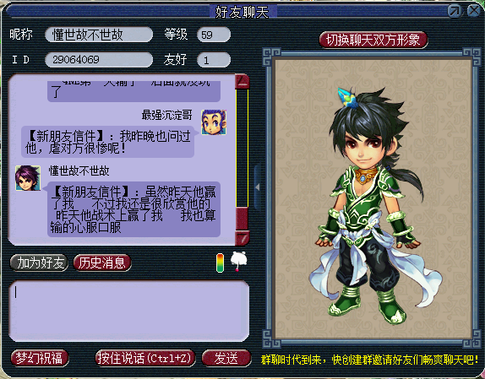Focus the message input text box
485x379 pixels.
pos(129,311)
